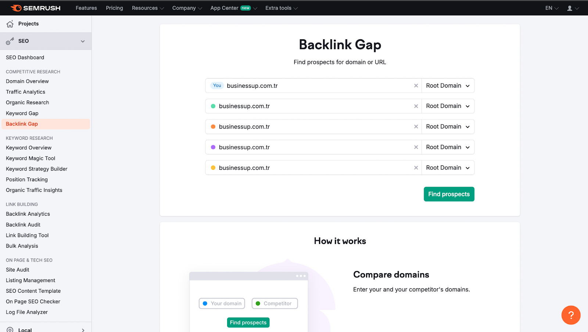588x332 pixels.
Task: Click the Semrush logo
Action: pyautogui.click(x=36, y=8)
